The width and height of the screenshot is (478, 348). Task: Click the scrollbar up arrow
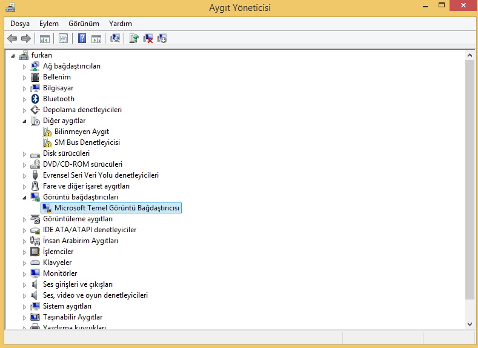click(470, 55)
